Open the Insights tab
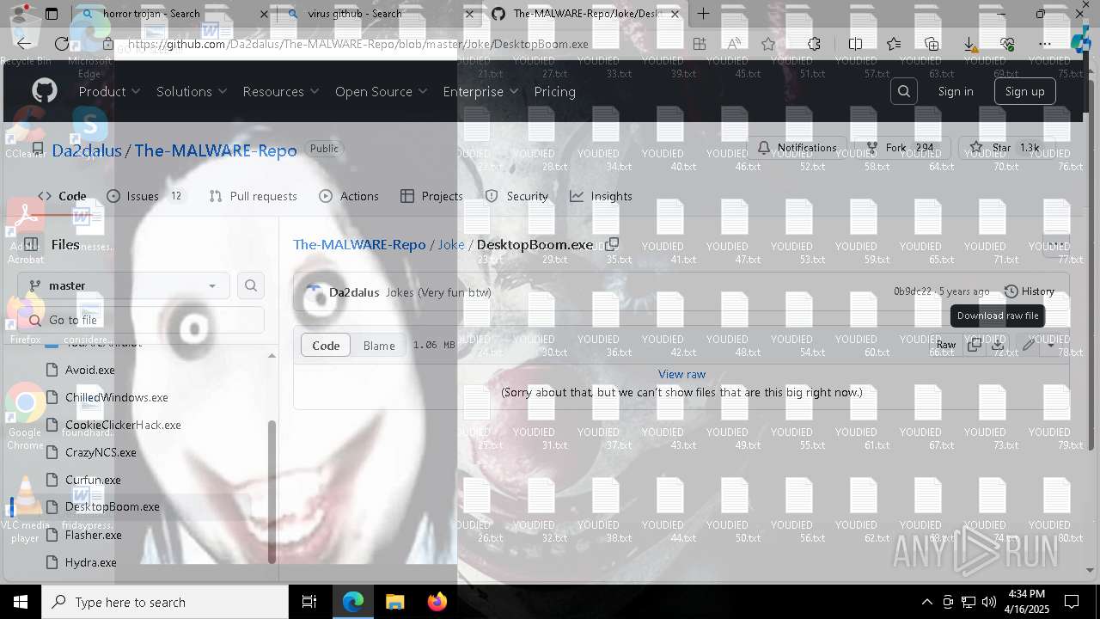Image resolution: width=1100 pixels, height=619 pixels. [601, 196]
